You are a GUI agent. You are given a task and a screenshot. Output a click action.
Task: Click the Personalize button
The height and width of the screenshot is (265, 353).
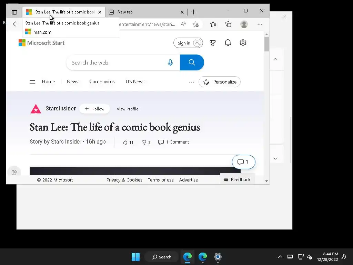click(220, 82)
